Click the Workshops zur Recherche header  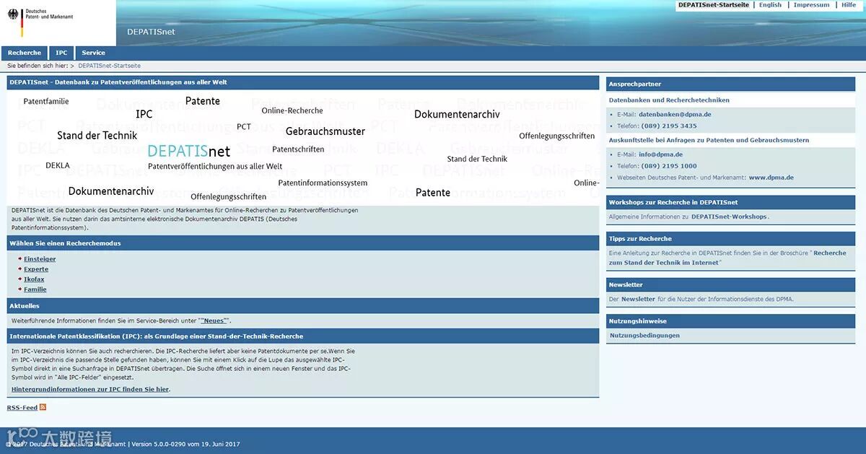point(730,203)
